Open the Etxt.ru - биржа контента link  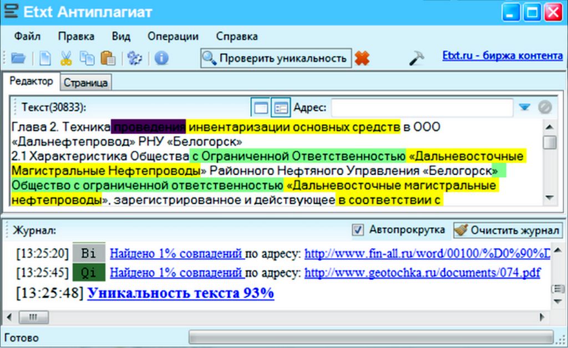tap(503, 55)
